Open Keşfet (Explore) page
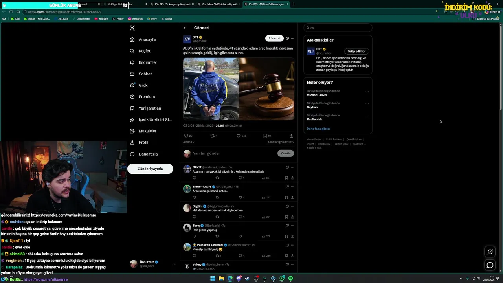The height and width of the screenshot is (283, 503). click(140, 51)
